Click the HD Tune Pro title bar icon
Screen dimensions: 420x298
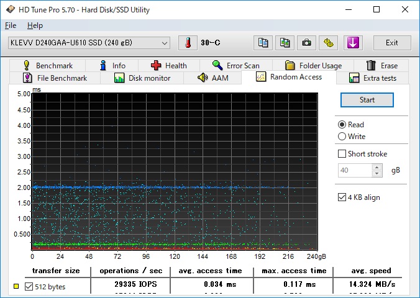(9, 10)
